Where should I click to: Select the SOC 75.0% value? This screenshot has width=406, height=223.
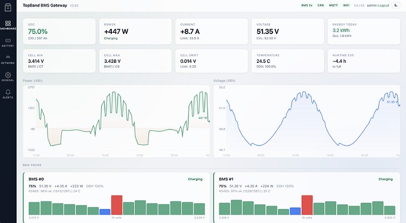point(38,32)
